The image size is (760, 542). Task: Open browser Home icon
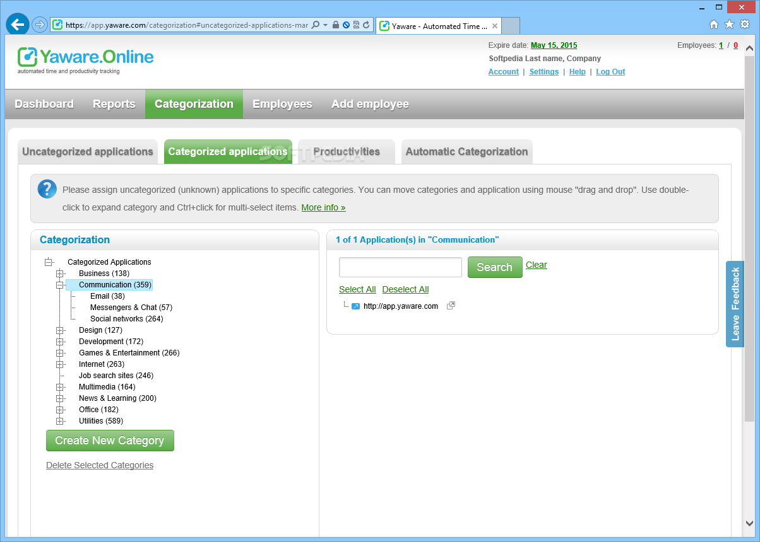click(714, 25)
